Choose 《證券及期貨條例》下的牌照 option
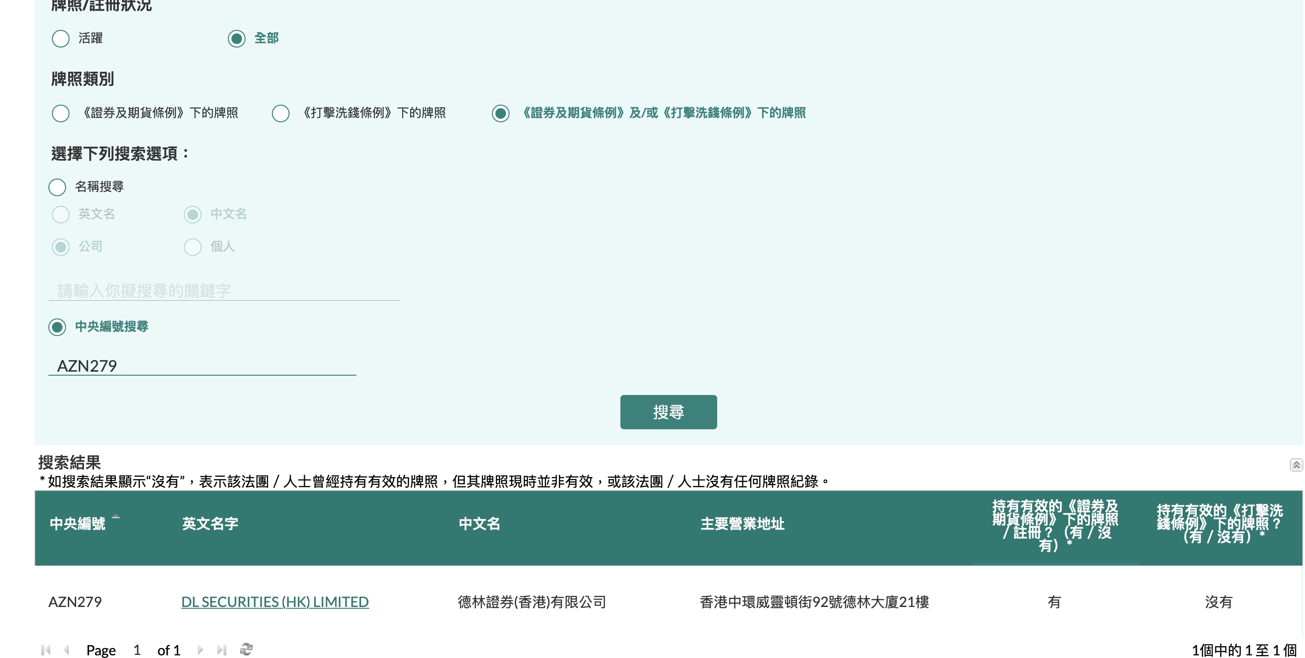Screen dimensions: 1305x658 (61, 113)
